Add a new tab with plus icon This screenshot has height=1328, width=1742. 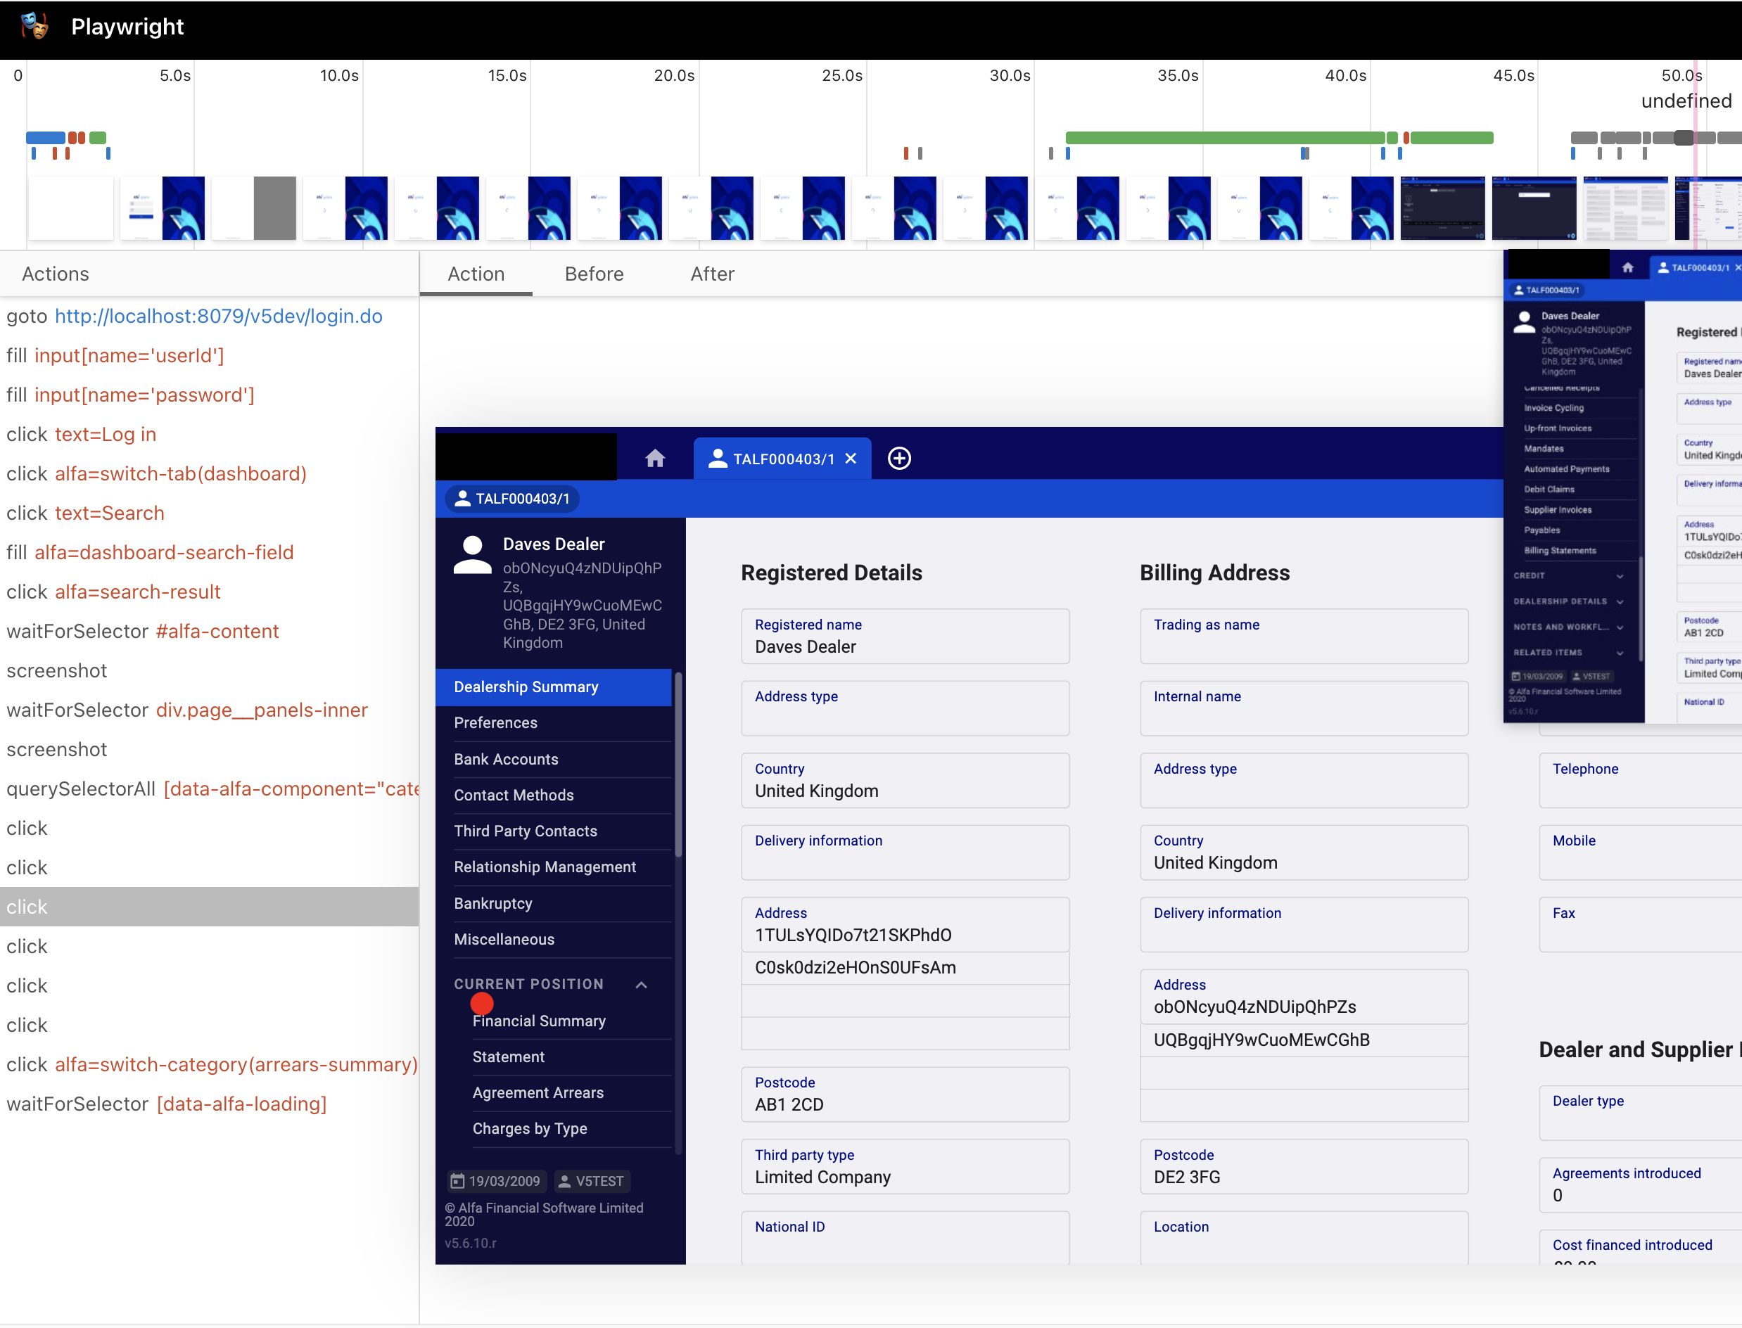[x=899, y=459]
